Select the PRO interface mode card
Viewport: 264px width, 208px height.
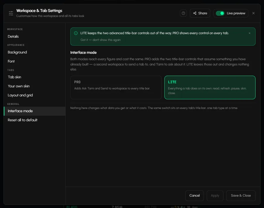tap(116, 87)
